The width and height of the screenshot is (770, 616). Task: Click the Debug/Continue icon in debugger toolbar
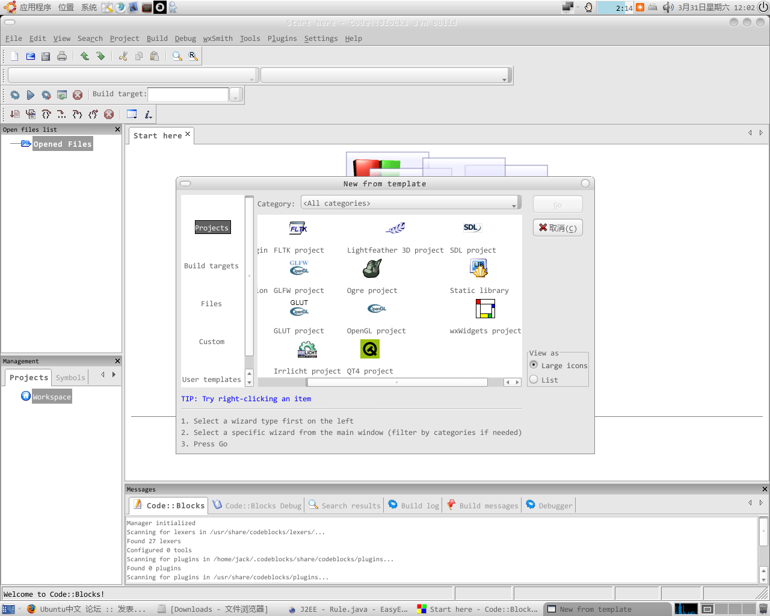(x=15, y=114)
